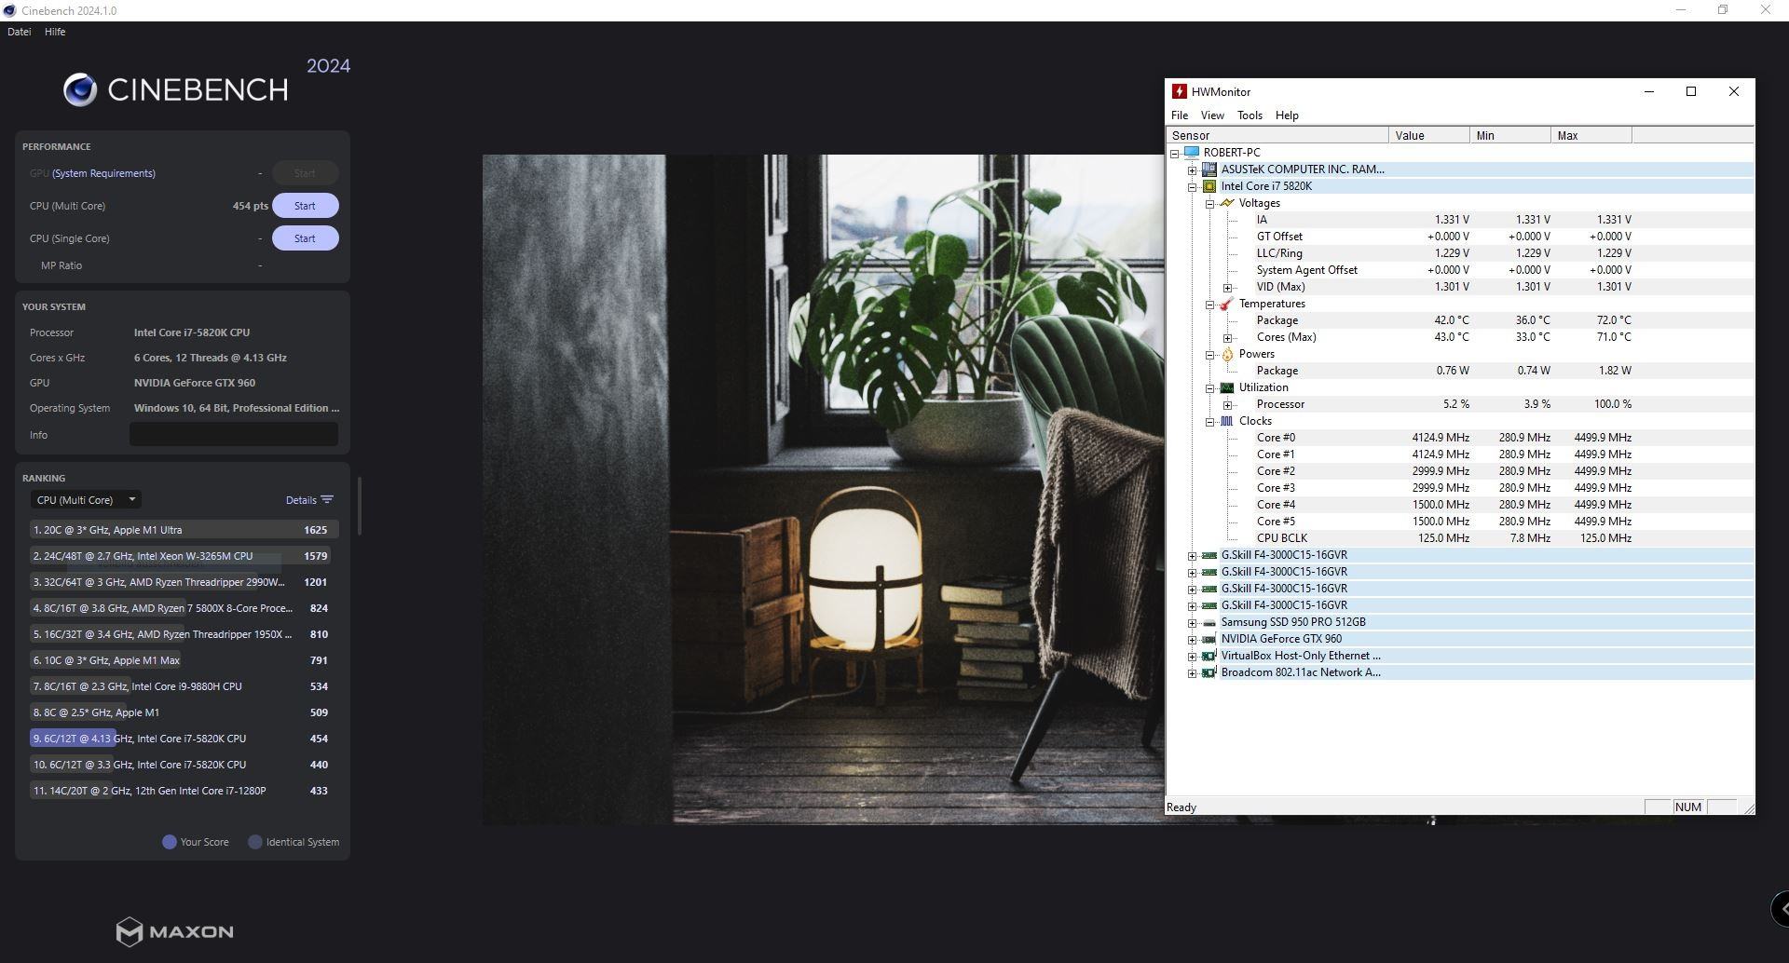Screen dimensions: 1789x963
Task: Select the ROBERT-PC computer icon
Action: [x=1192, y=153]
